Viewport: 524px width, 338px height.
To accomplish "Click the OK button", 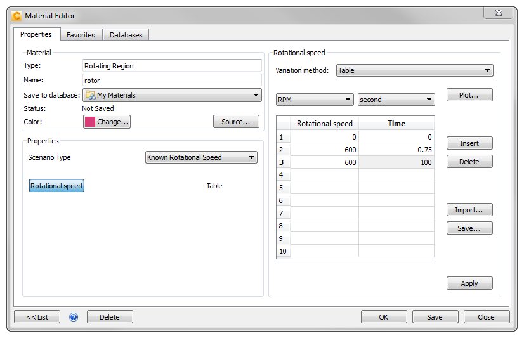I will pyautogui.click(x=384, y=317).
